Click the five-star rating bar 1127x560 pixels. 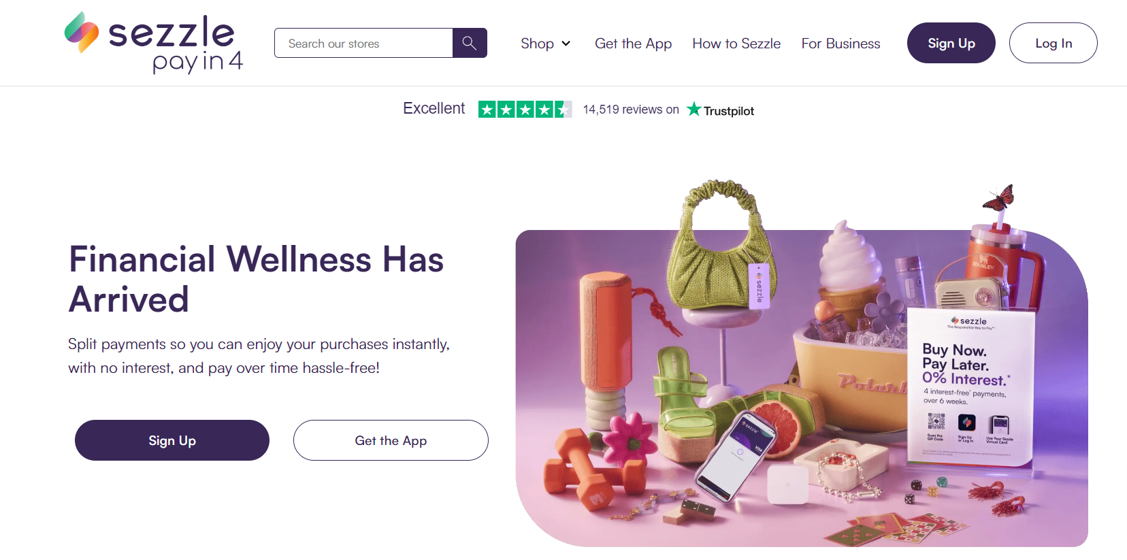tap(525, 109)
